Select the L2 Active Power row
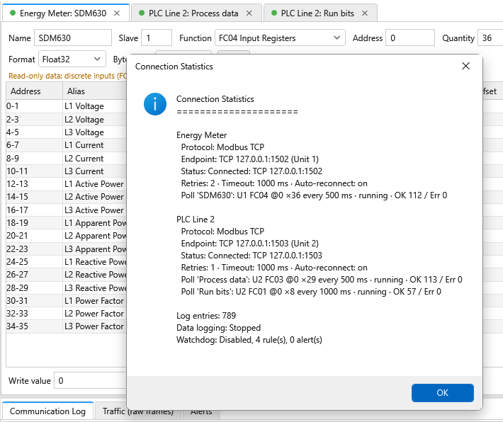The height and width of the screenshot is (422, 503). [67, 197]
